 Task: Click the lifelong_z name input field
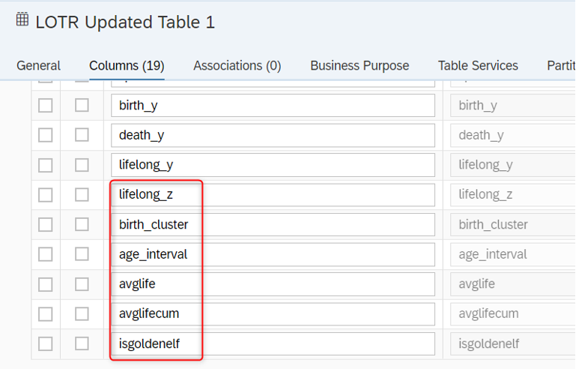pyautogui.click(x=273, y=195)
